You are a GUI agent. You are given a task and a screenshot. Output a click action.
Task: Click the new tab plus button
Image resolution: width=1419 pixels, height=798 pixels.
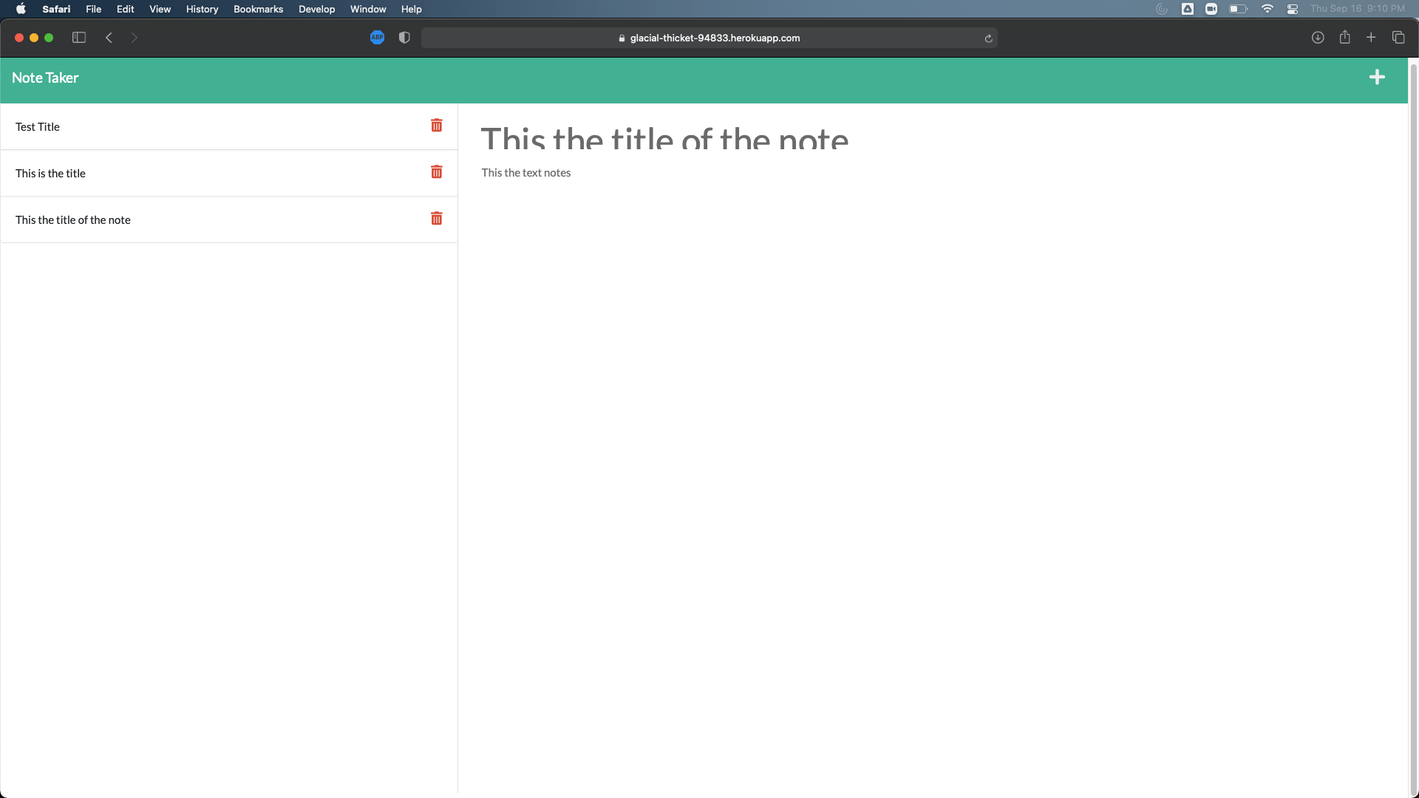click(1371, 38)
